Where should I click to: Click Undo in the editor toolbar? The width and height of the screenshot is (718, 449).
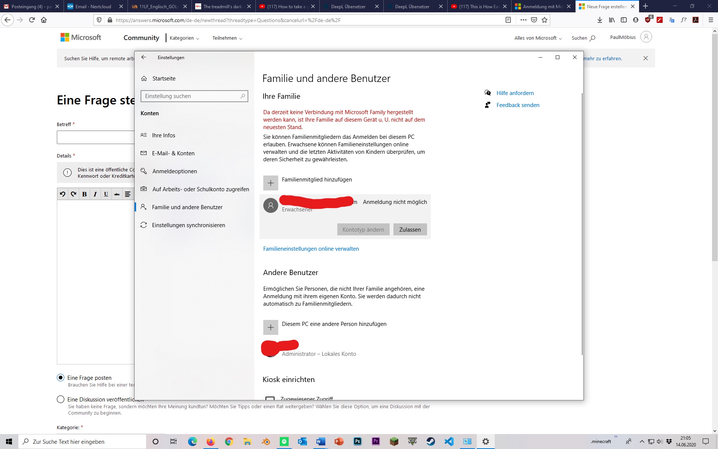tap(62, 194)
